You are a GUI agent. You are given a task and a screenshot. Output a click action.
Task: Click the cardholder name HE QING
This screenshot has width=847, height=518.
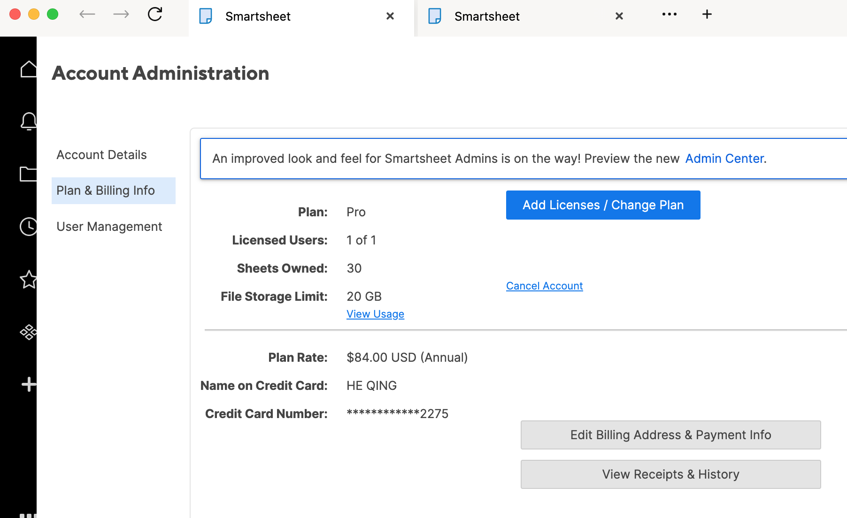coord(371,386)
